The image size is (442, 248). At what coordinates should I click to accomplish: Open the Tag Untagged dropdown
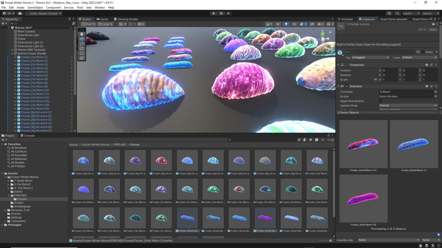pyautogui.click(x=370, y=58)
